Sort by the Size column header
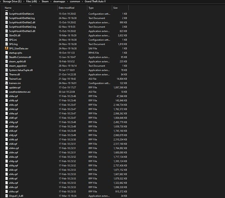The image size is (225, 198). (115, 8)
